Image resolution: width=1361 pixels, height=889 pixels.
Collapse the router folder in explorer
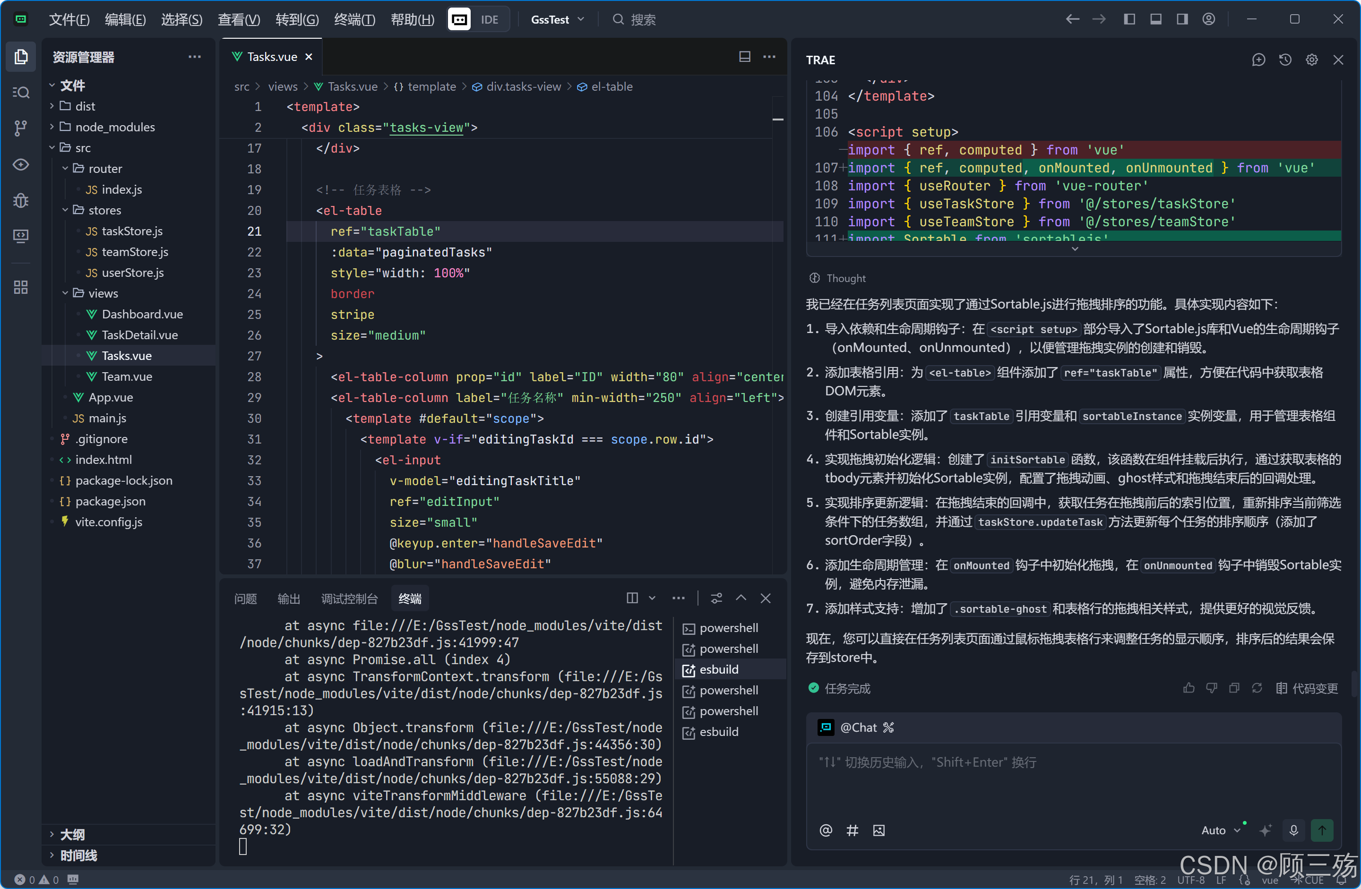104,169
